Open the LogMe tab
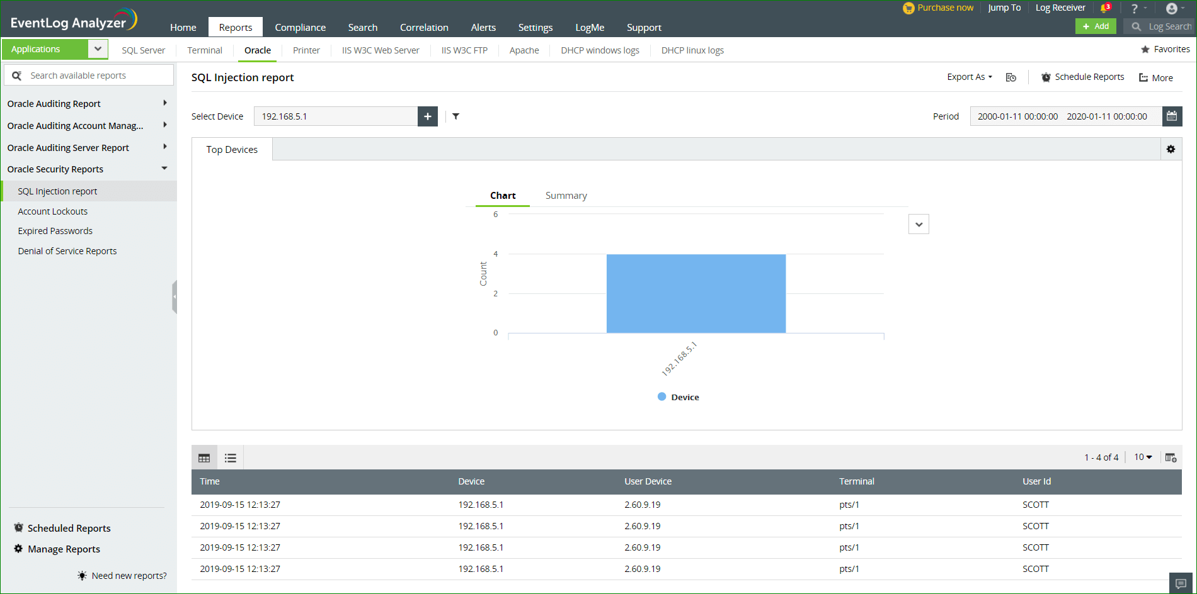This screenshot has height=594, width=1197. point(590,27)
